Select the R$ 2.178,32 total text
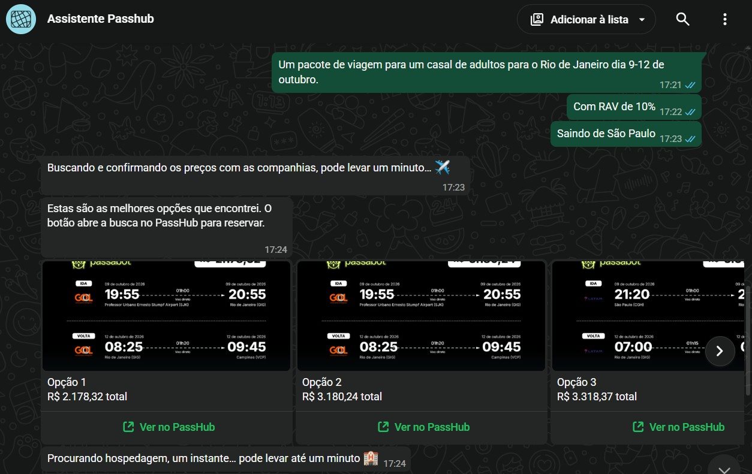This screenshot has height=474, width=752. coord(87,397)
